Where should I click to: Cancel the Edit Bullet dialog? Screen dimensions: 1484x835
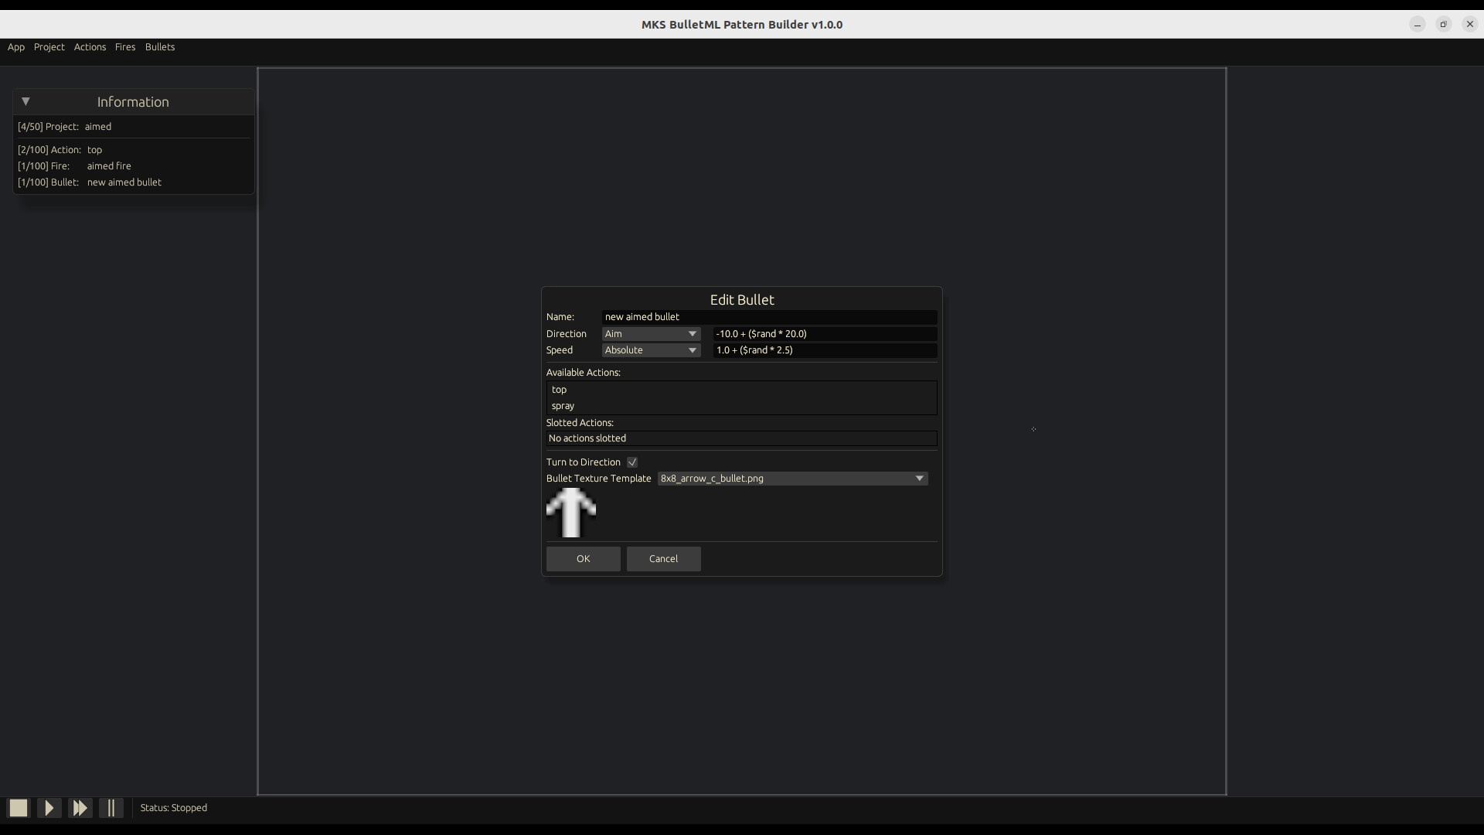tap(663, 559)
